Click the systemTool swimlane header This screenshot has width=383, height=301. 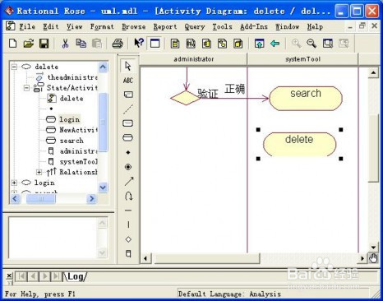point(302,59)
